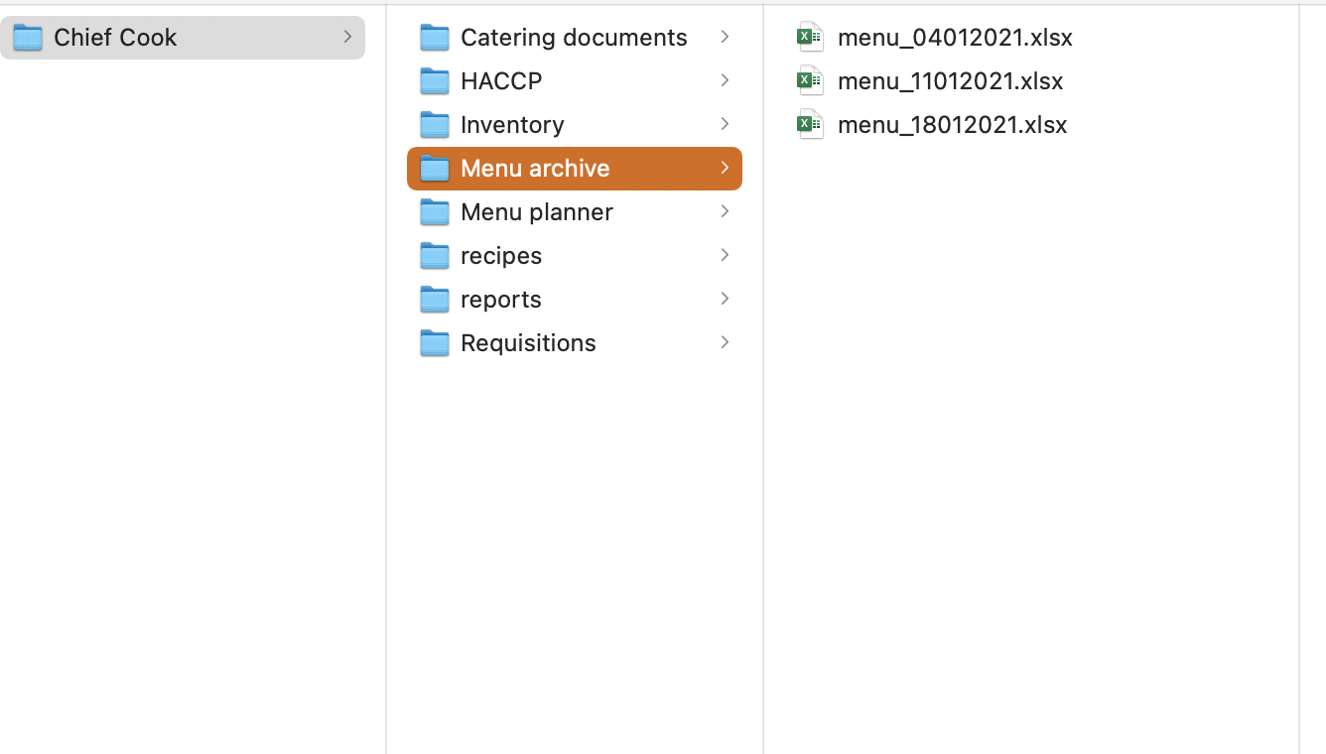Expand the recipes folder chevron
The image size is (1326, 754).
725,255
